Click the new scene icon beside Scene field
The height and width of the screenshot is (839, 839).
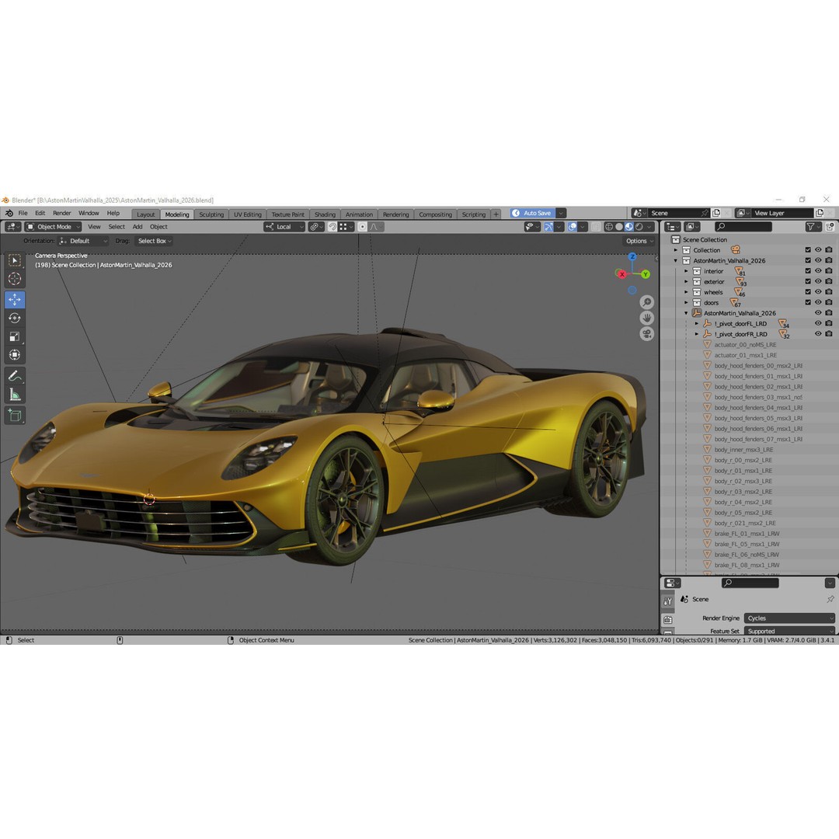pos(716,213)
